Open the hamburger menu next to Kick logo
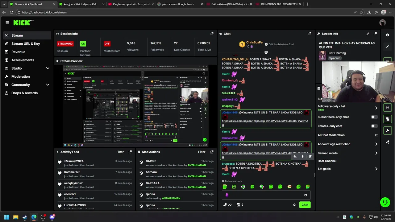Screen dimensions: 395x222 click(x=7, y=23)
